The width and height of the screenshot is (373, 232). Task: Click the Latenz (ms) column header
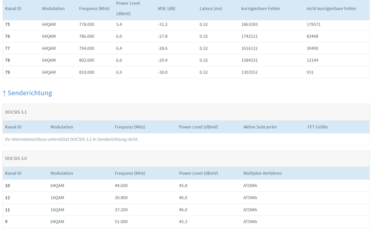click(211, 9)
